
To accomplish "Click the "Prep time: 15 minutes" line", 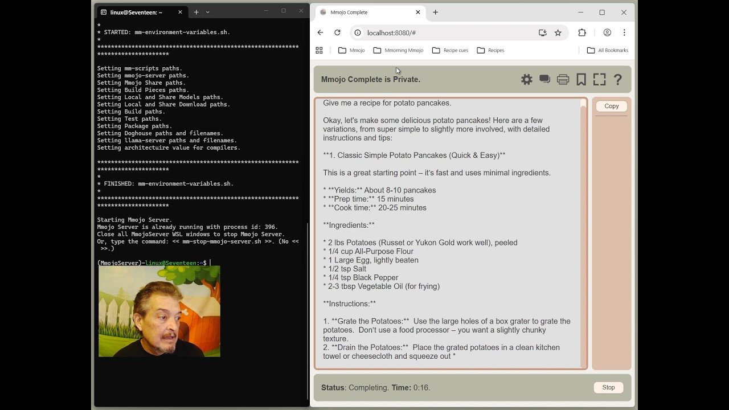I will point(368,199).
